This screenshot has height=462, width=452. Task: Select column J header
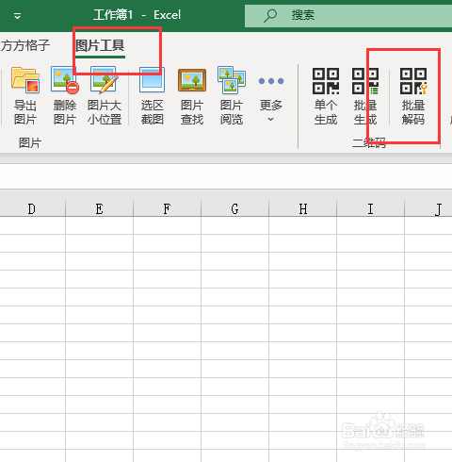point(428,207)
